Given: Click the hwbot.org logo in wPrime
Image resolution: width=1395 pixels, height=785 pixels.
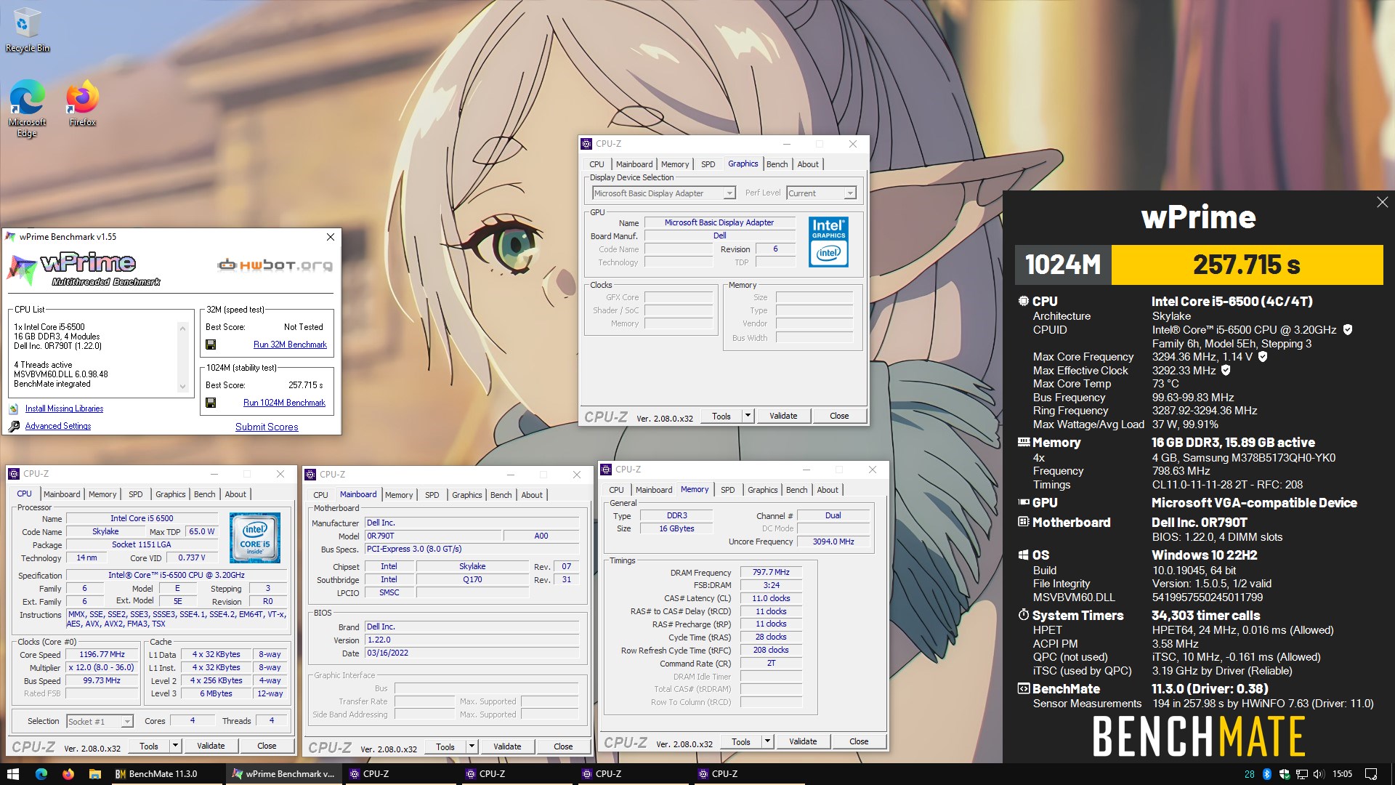Looking at the screenshot, I should (x=275, y=265).
